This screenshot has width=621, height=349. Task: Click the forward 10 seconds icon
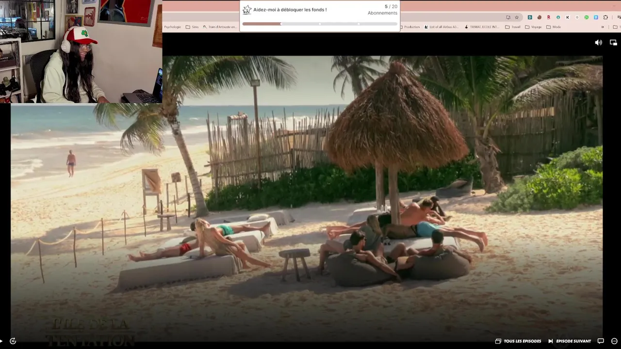(13, 341)
